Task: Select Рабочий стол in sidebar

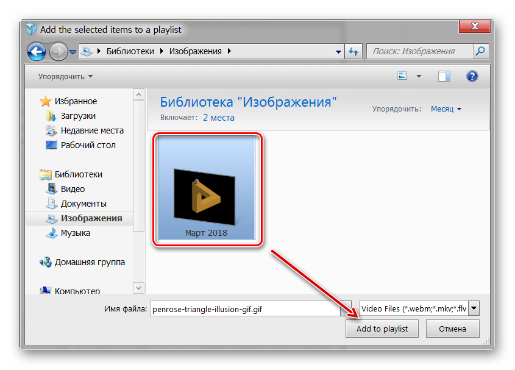Action: (x=88, y=145)
